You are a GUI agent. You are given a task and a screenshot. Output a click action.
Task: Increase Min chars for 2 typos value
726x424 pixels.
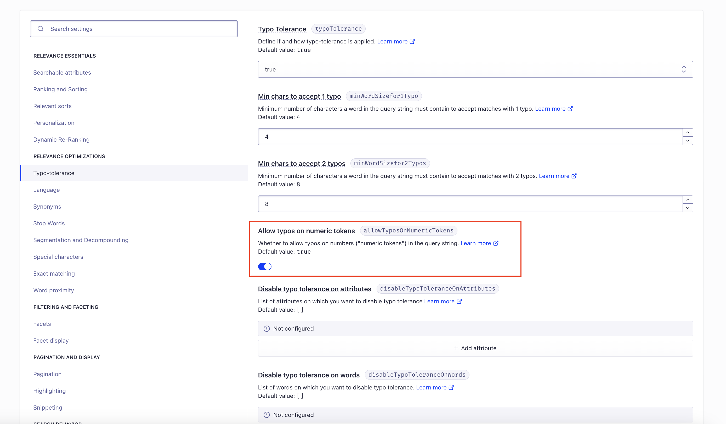click(x=688, y=200)
